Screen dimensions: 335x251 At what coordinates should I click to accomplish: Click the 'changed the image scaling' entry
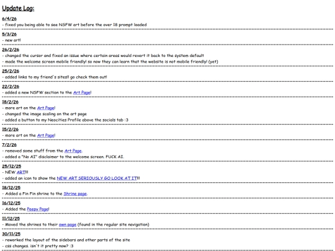coord(45,114)
